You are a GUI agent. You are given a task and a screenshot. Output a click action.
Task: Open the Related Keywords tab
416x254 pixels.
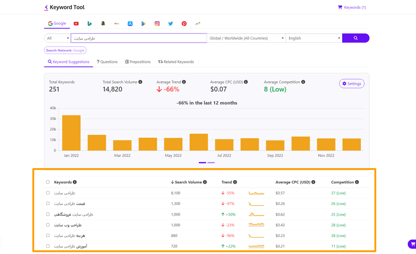[x=176, y=62]
